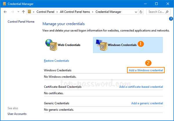Image resolution: width=174 pixels, height=121 pixels.
Task: Click the Windows Credentials computer safe icon
Action: point(101,45)
